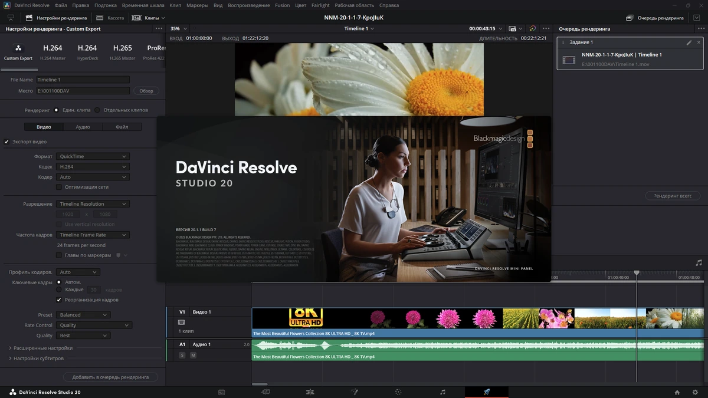Image resolution: width=708 pixels, height=398 pixels.
Task: Open the Файл menu
Action: (x=60, y=5)
